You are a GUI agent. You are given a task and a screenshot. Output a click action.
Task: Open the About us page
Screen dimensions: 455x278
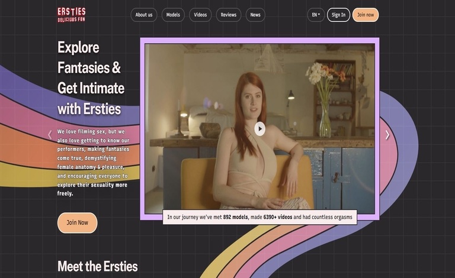(x=143, y=15)
